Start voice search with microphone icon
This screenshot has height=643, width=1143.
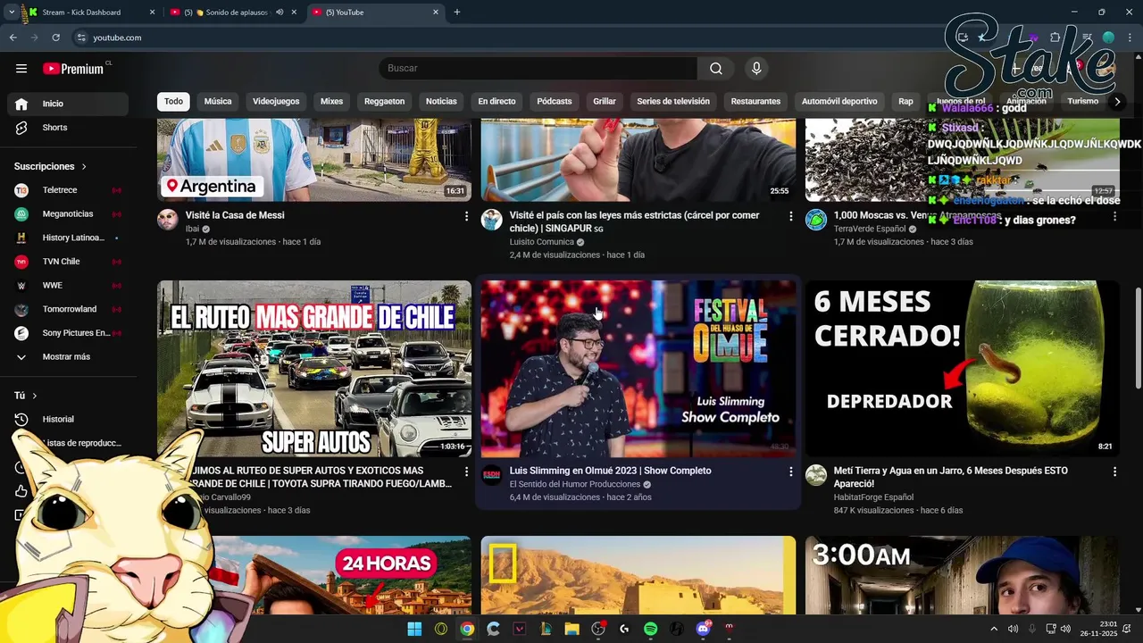click(756, 69)
